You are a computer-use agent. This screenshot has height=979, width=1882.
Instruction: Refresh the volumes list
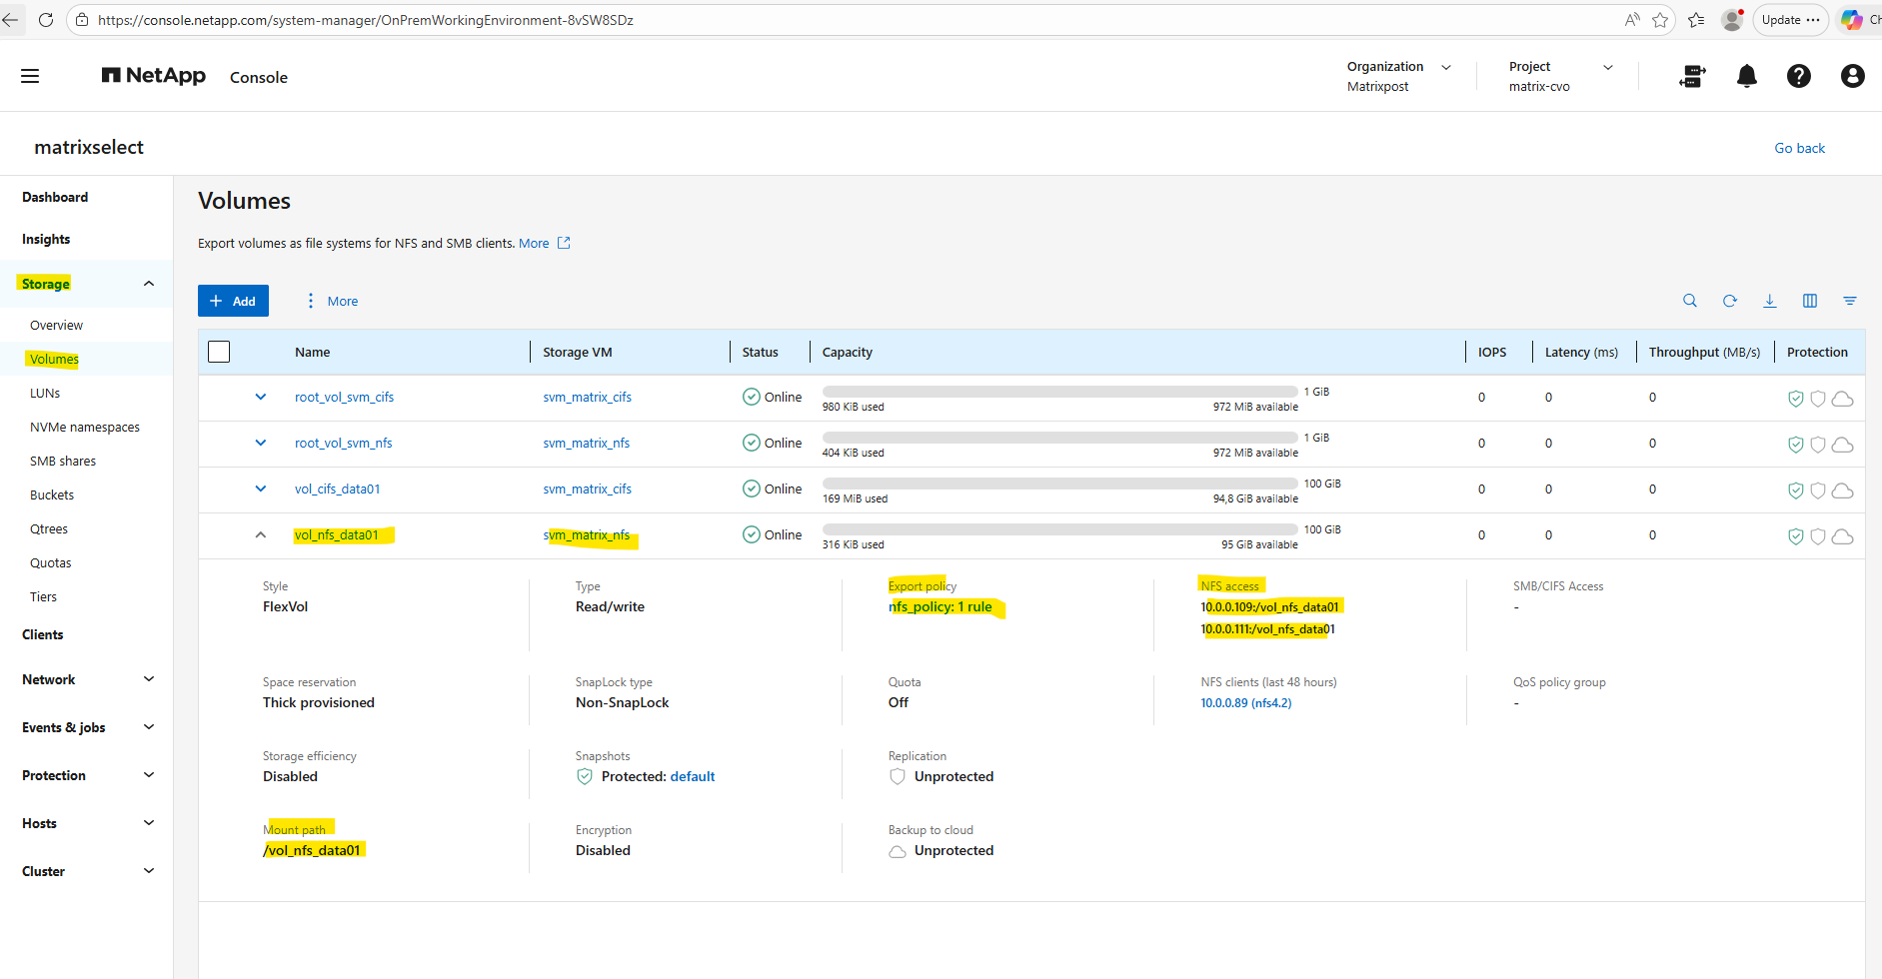pyautogui.click(x=1729, y=301)
